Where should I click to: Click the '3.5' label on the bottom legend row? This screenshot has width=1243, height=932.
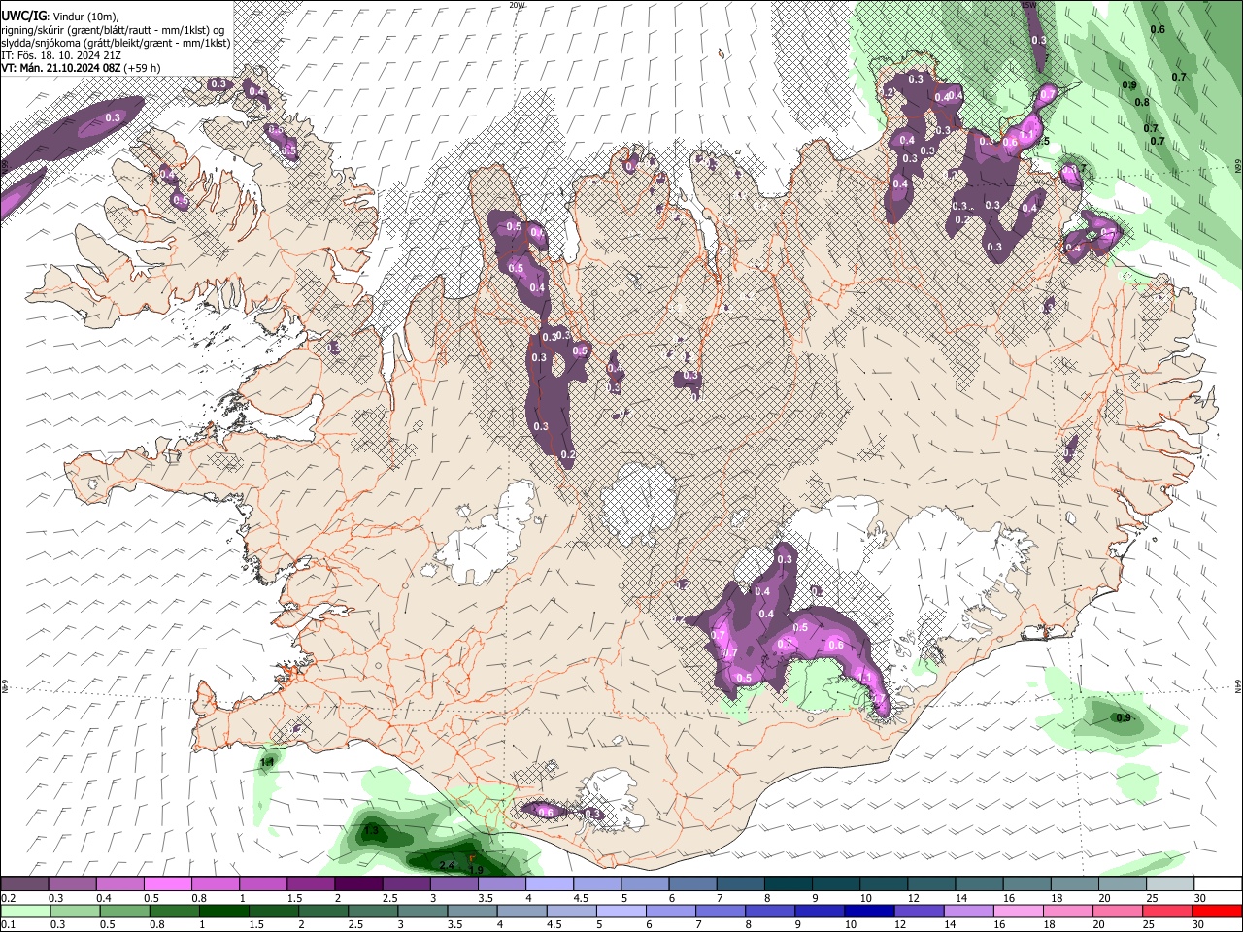[455, 924]
